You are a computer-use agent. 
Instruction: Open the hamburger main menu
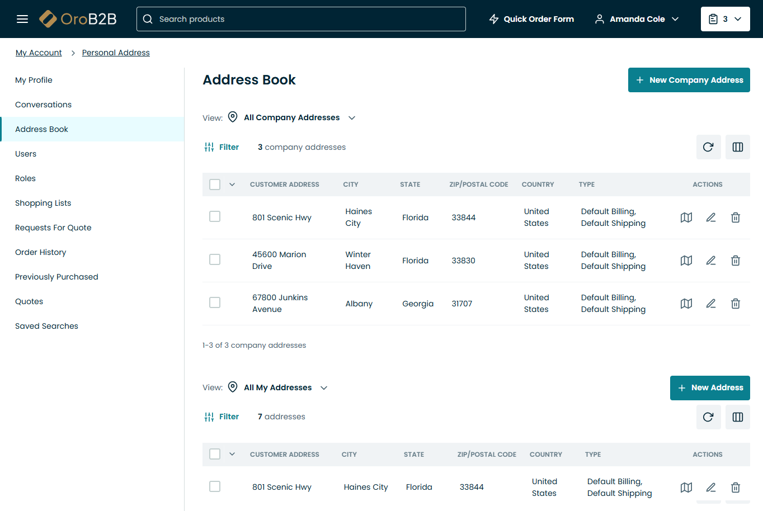22,19
